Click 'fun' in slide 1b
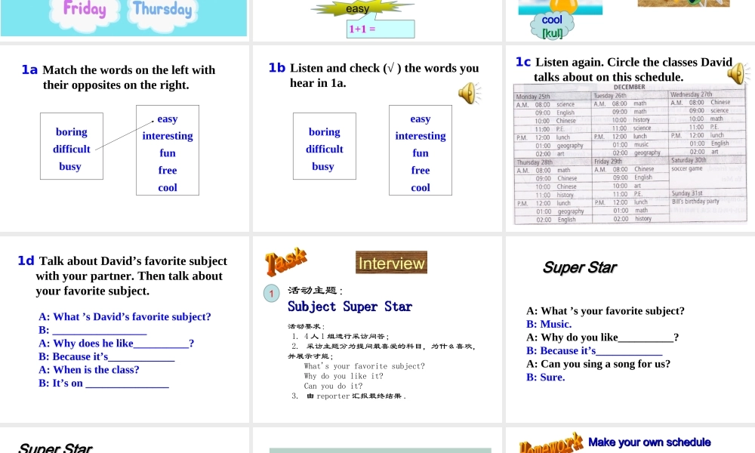The height and width of the screenshot is (453, 755). tap(421, 153)
